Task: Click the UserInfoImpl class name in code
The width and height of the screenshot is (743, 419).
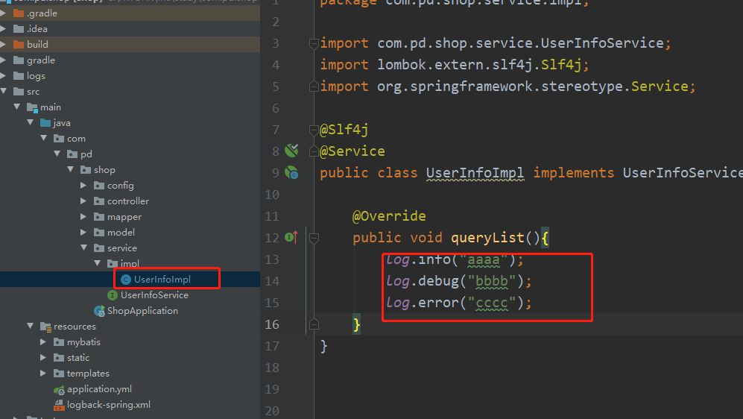Action: click(475, 173)
